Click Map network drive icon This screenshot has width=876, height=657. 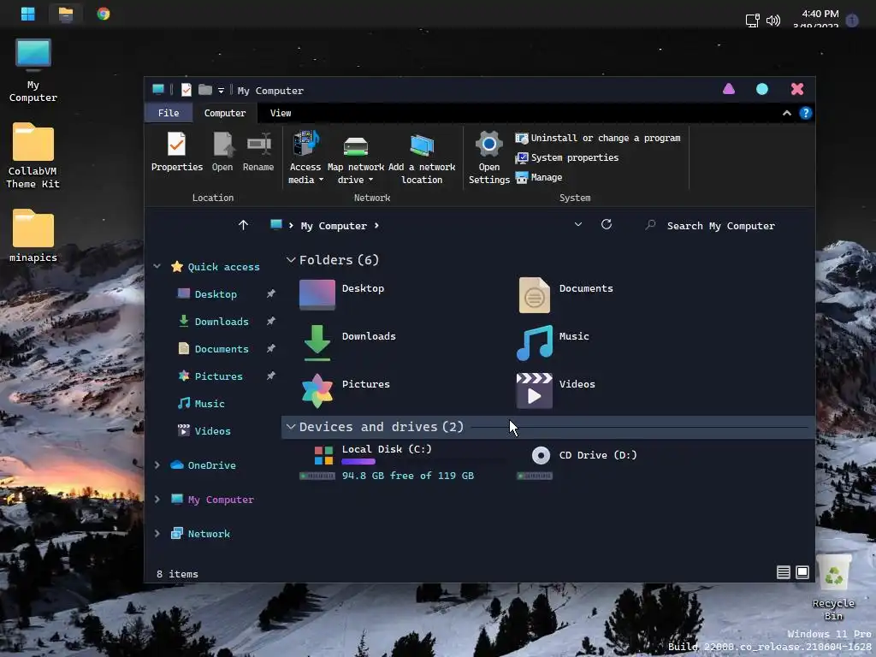point(355,146)
